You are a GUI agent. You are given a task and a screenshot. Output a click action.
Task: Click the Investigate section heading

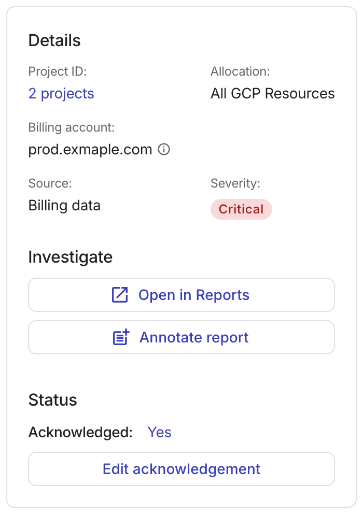pos(71,257)
